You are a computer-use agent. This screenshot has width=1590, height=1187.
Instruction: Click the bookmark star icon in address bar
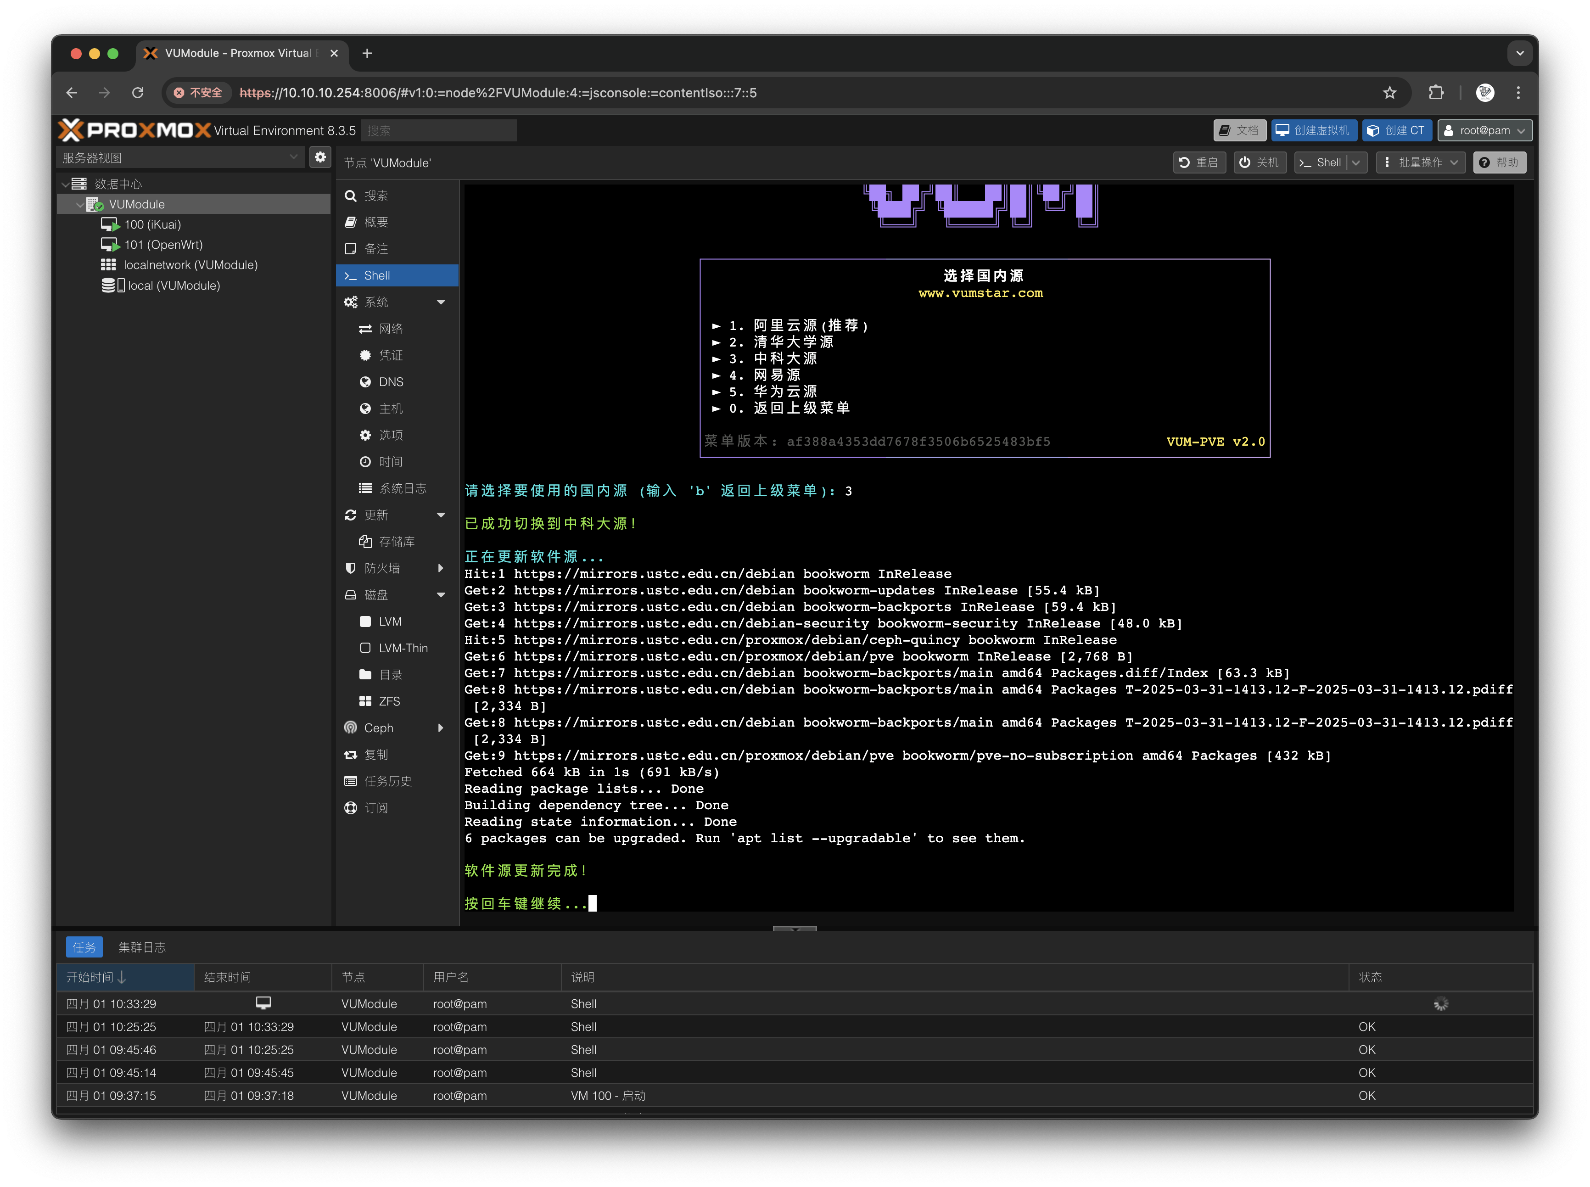click(x=1389, y=93)
